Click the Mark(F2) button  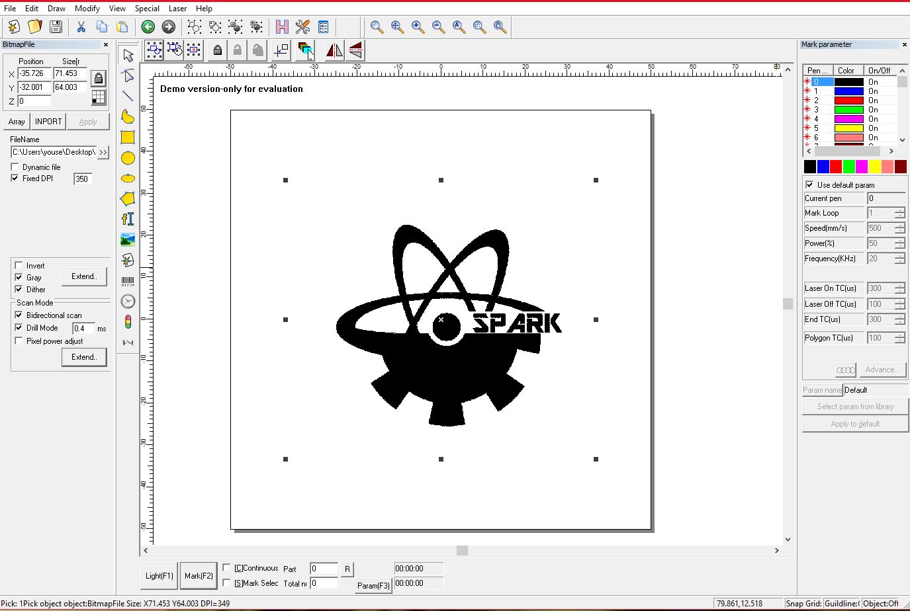(199, 576)
